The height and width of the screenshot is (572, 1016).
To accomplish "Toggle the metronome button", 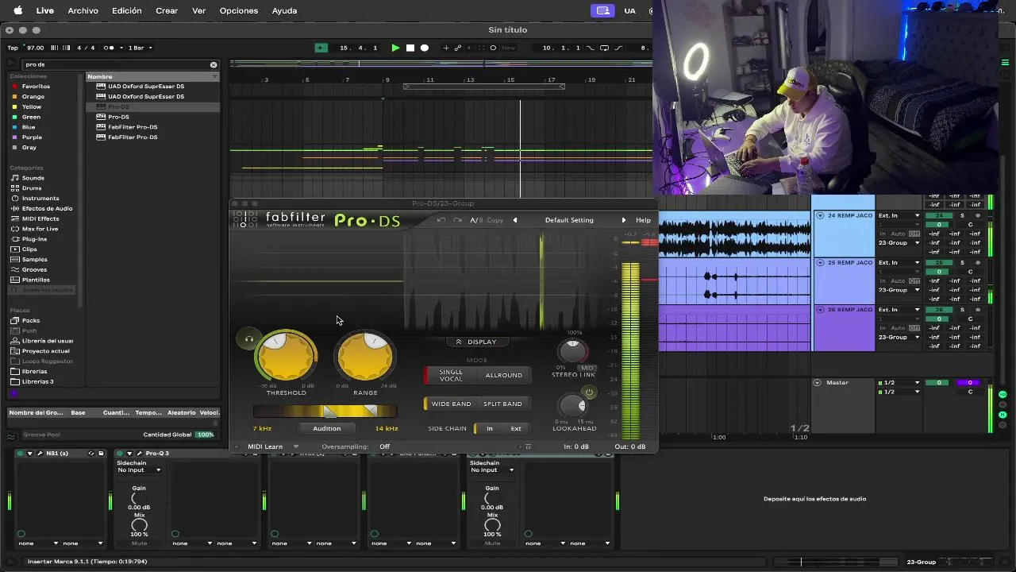I will coord(109,48).
